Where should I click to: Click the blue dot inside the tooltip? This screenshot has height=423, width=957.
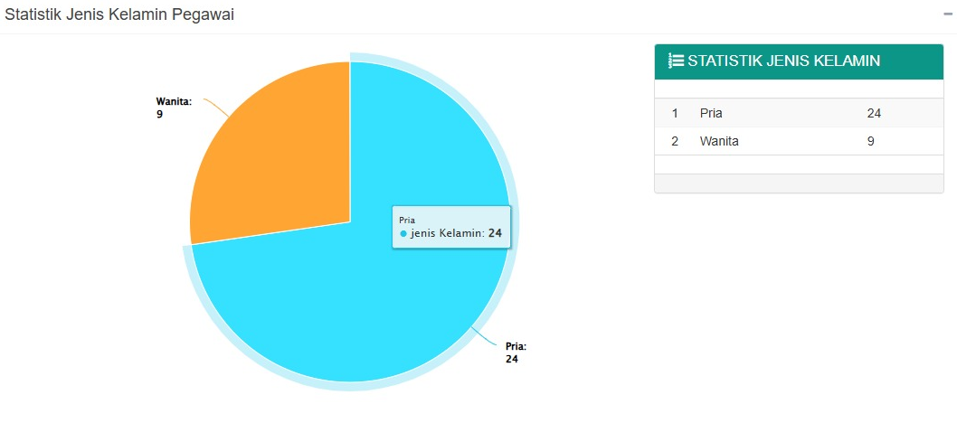pos(403,234)
